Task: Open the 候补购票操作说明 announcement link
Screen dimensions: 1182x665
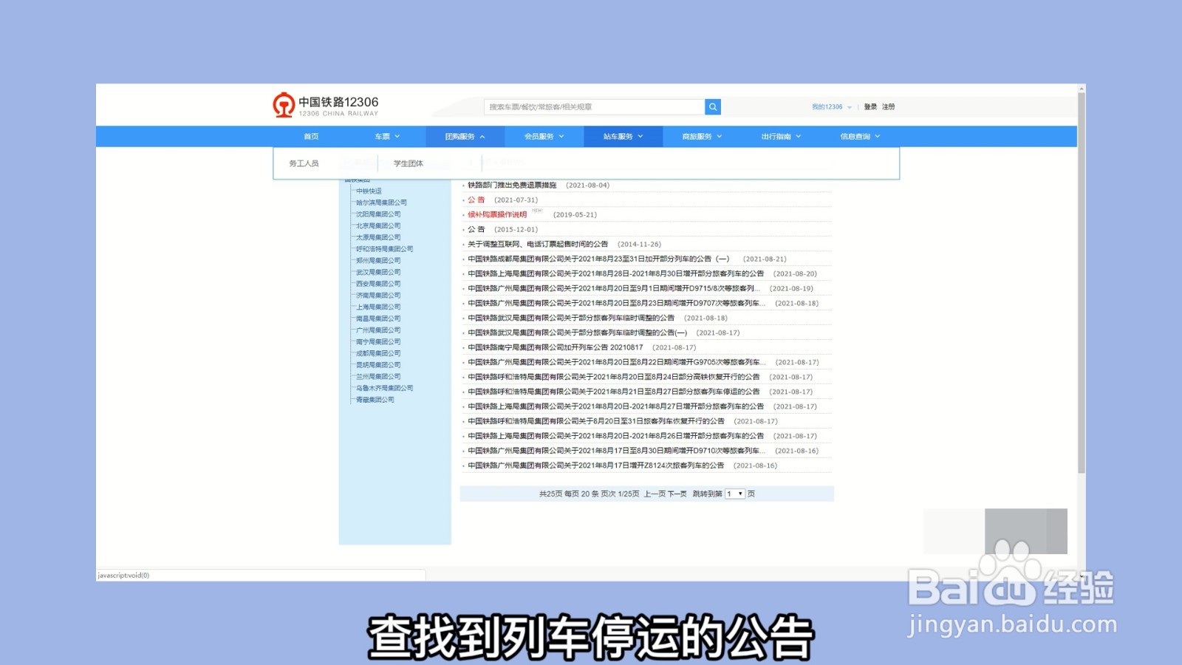Action: coord(496,214)
